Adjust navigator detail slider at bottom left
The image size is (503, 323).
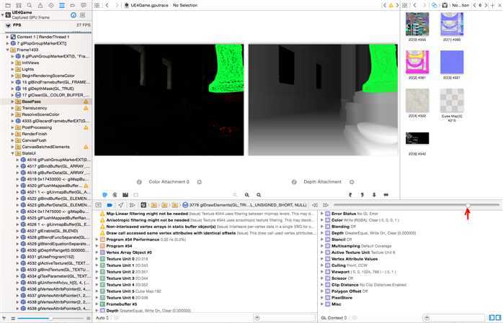(x=50, y=318)
